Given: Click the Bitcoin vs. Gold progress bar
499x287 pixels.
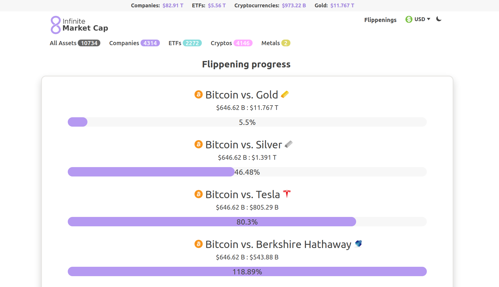Looking at the screenshot, I should [x=246, y=122].
